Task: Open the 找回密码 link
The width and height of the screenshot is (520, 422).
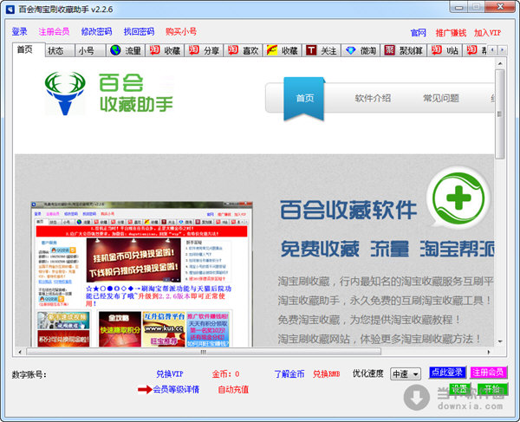Action: 139,32
